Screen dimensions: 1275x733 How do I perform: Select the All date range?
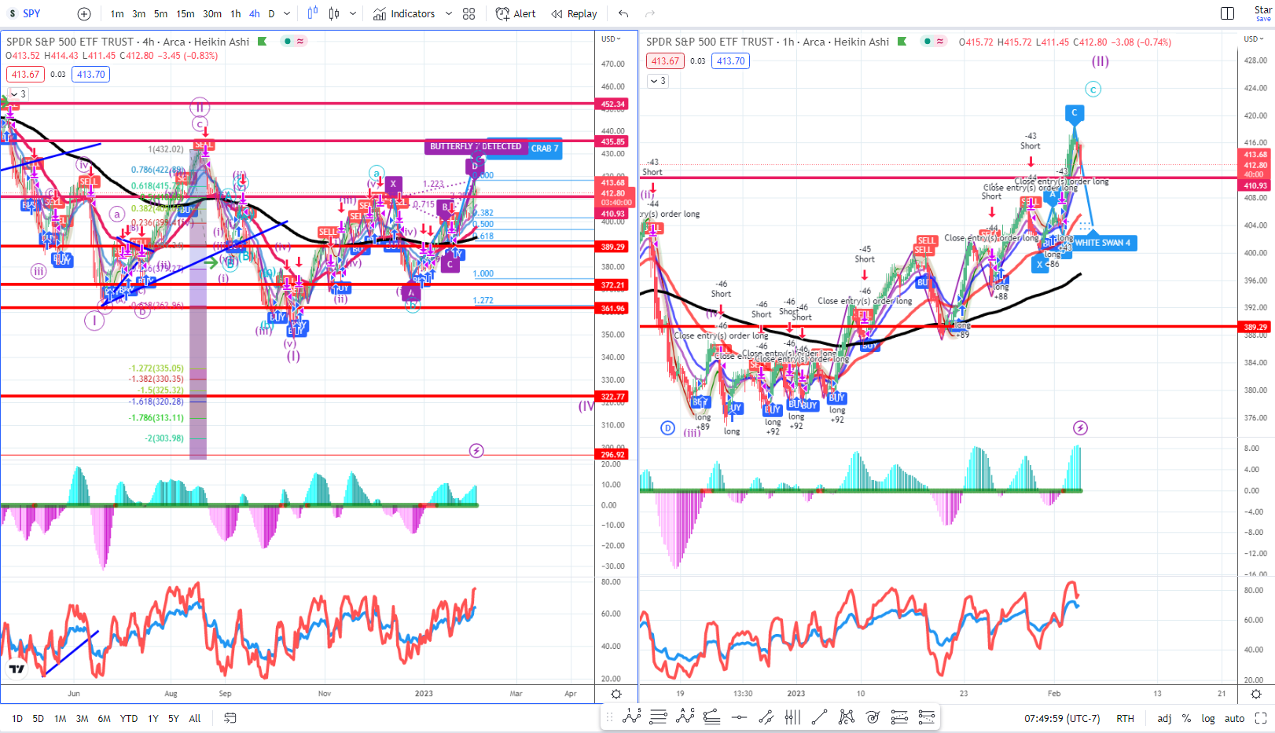coord(195,718)
